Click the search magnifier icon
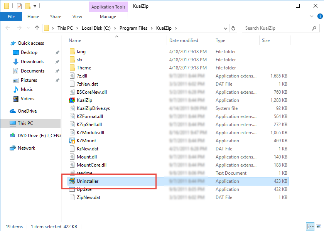The image size is (324, 231). click(314, 28)
